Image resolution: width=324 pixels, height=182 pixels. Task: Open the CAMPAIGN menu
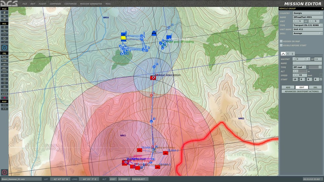coord(55,4)
